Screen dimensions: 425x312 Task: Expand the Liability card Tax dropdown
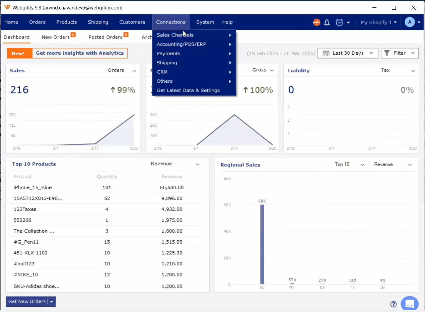413,71
